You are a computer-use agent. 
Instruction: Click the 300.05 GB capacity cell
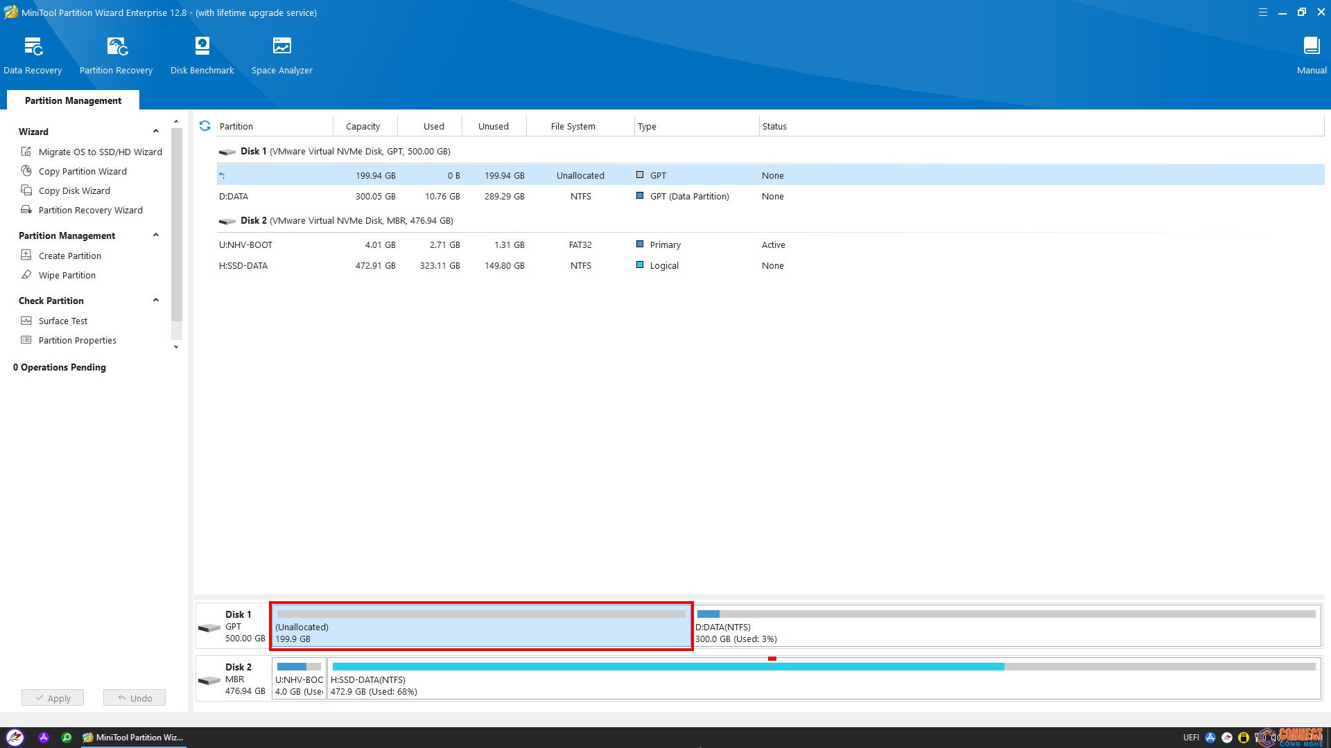[375, 196]
